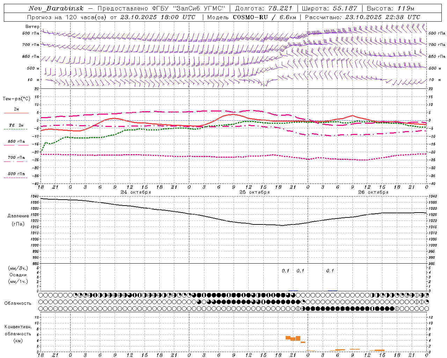Viewport: 447px width, 358px height.
Task: Select the model label COSMO-RU / 6.6км
Action: click(264, 17)
